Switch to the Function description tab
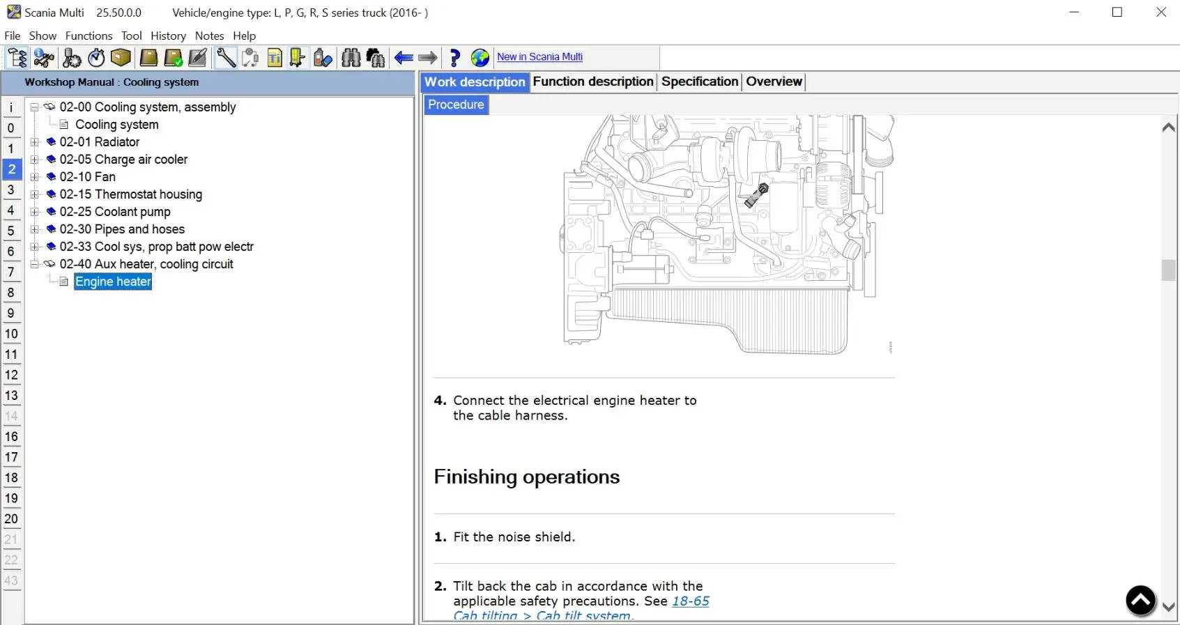The height and width of the screenshot is (625, 1180). (x=592, y=82)
